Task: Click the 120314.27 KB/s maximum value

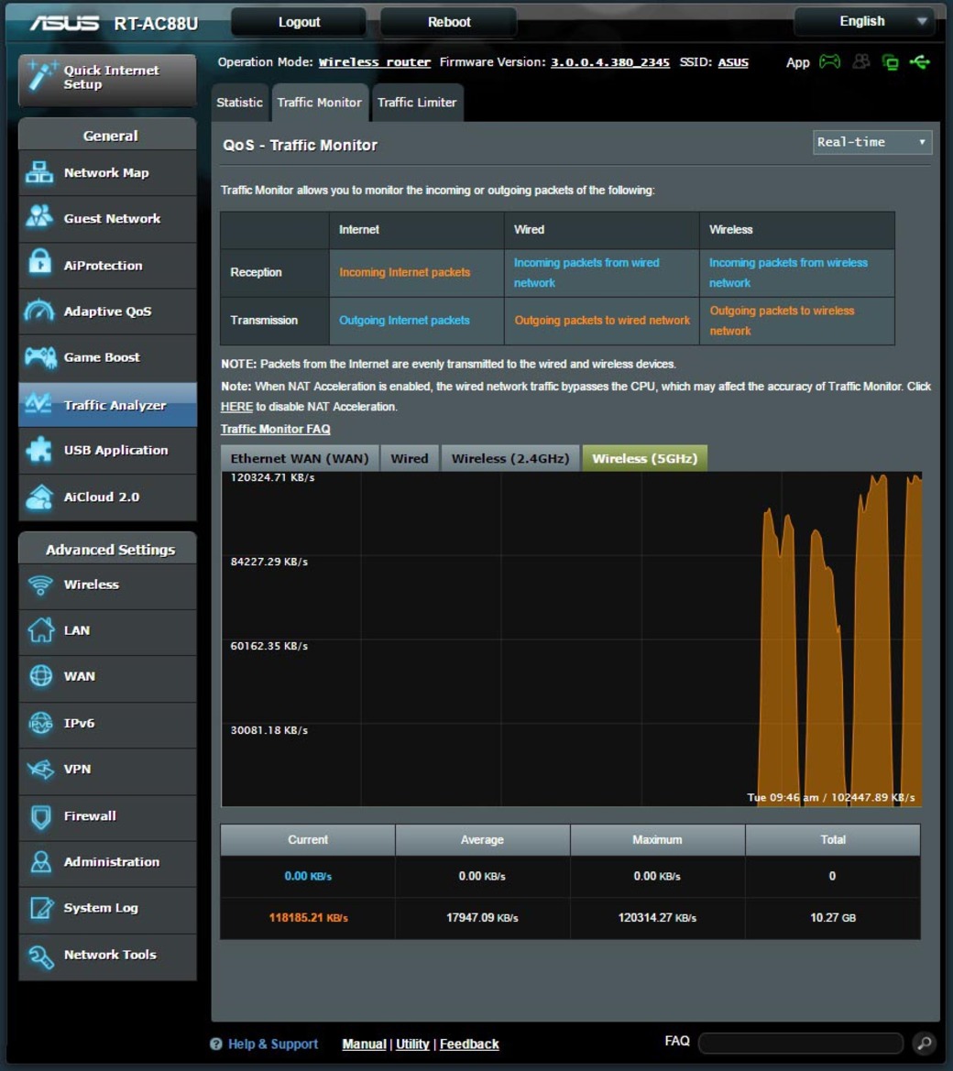Action: [x=657, y=917]
